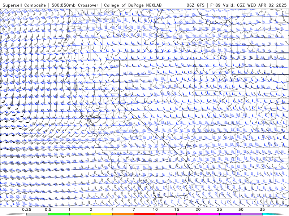The width and height of the screenshot is (289, 216).
Task: Click the legend value '20'
Action: (198, 210)
